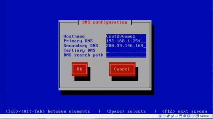Click the optical disc status icon
Viewport: 213px width, 119px height.
coord(164,116)
